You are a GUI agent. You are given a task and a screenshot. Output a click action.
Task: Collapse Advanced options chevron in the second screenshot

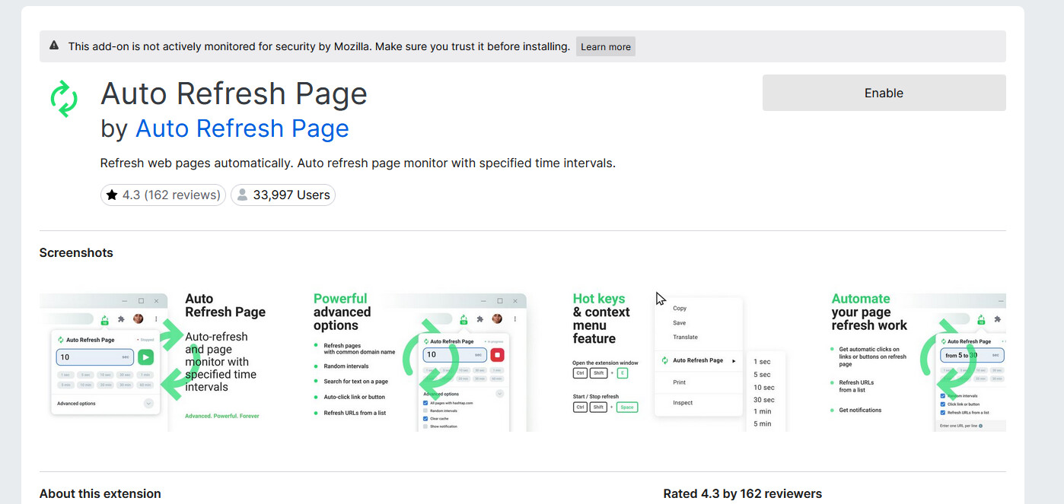click(x=499, y=394)
